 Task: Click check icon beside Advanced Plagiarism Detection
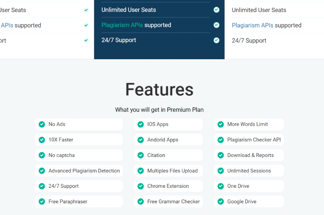(x=42, y=171)
